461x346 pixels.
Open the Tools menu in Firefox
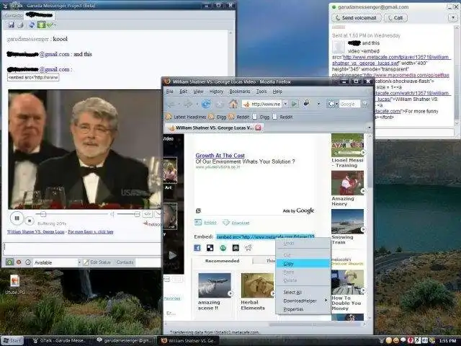(x=261, y=92)
